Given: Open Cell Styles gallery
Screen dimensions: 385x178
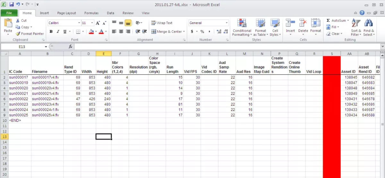Looking at the screenshot, I should [275, 27].
